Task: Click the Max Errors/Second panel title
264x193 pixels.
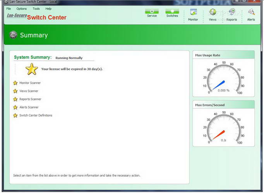Action: click(210, 105)
